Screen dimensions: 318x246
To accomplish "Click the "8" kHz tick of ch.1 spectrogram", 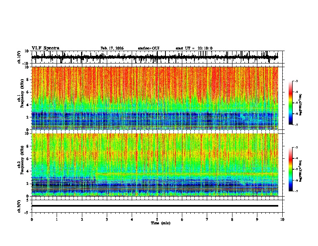I will tap(28, 80).
